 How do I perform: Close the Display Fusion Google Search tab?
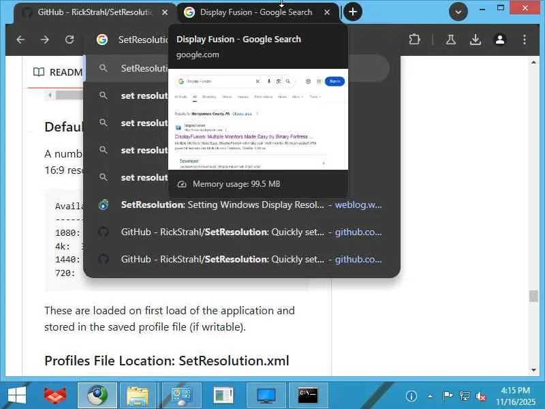[x=327, y=12]
